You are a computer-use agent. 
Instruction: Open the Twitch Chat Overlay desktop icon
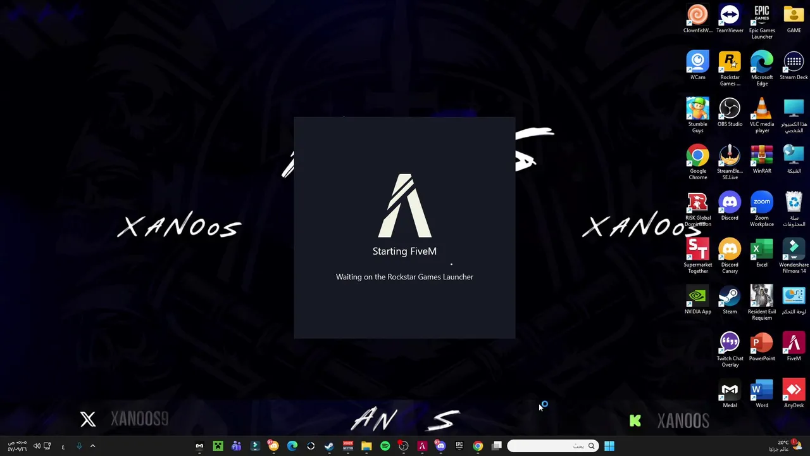[730, 350]
